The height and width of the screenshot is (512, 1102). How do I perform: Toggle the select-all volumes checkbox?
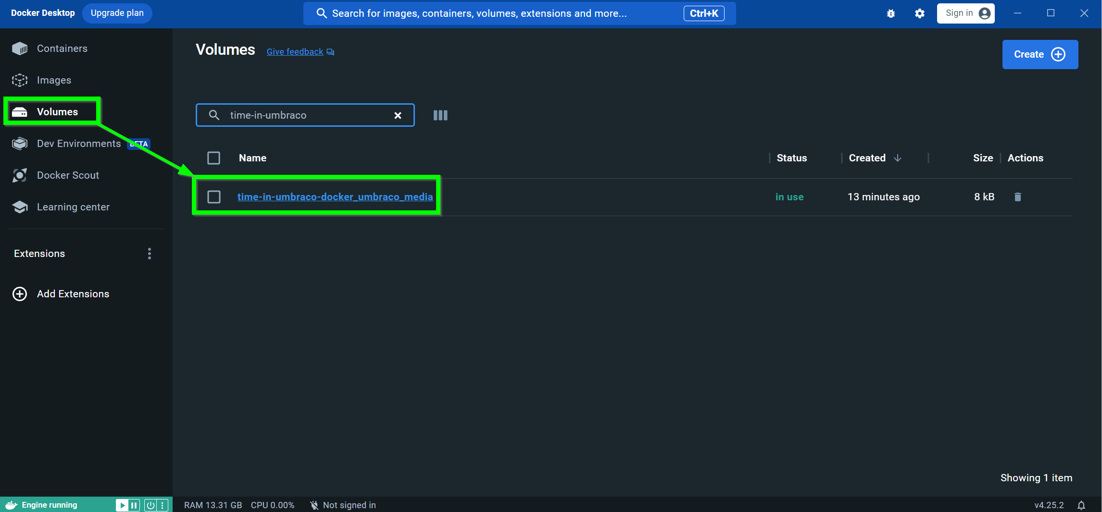tap(213, 158)
